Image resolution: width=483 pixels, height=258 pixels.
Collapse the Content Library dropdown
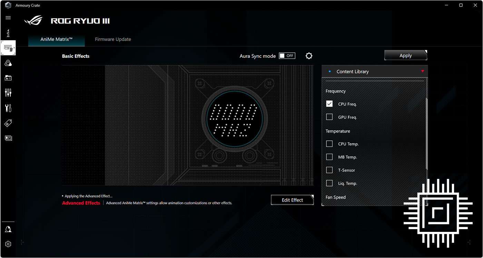422,71
